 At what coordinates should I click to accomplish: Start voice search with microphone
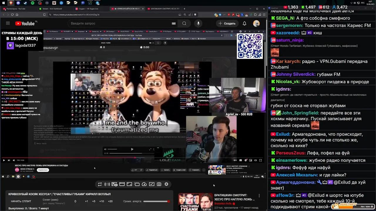[198, 23]
